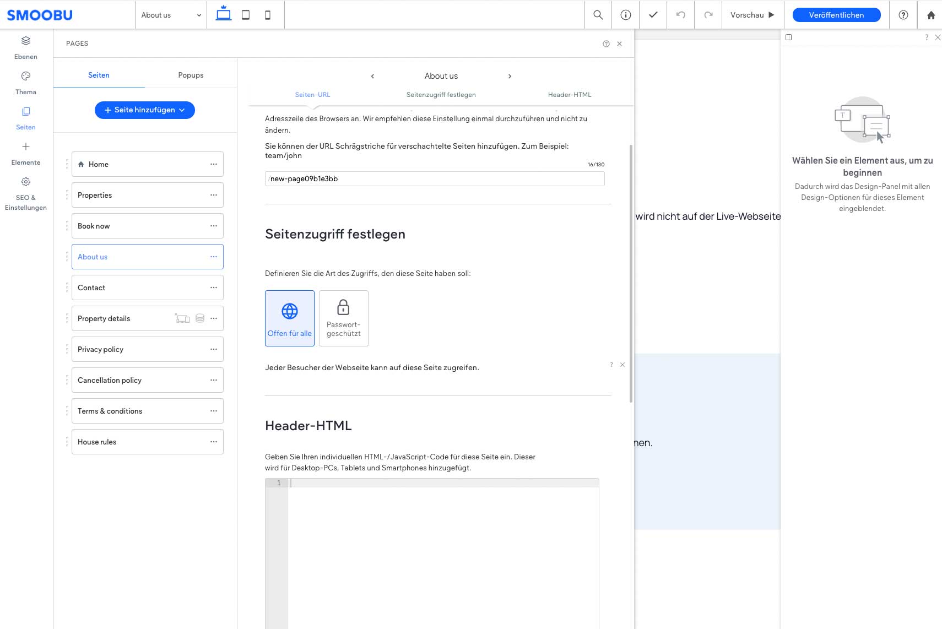Open SEO & Einstellungen gear

tap(26, 194)
